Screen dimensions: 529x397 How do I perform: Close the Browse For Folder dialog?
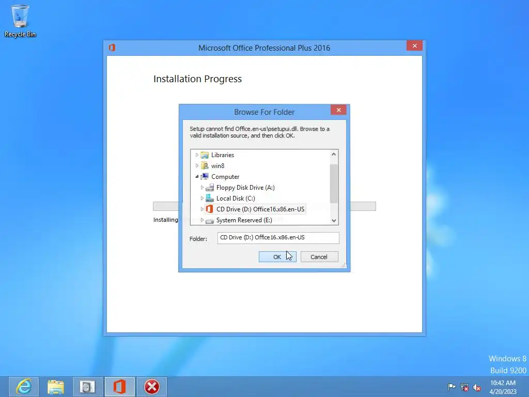(338, 110)
